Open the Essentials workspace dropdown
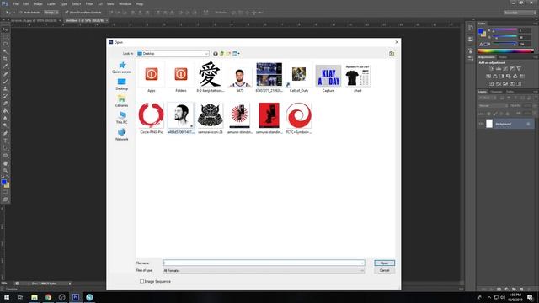Image resolution: width=539 pixels, height=303 pixels. click(520, 13)
